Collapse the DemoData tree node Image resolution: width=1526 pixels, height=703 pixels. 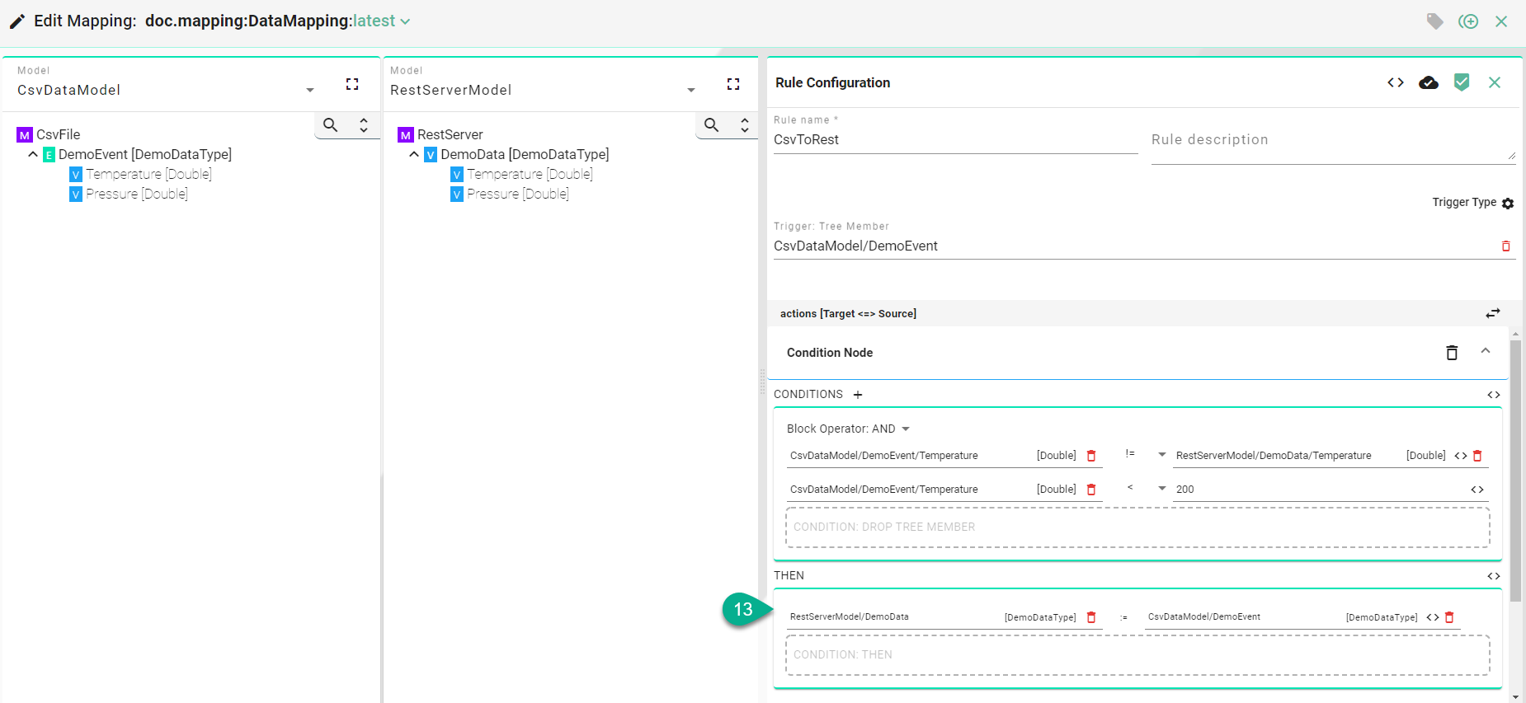point(414,154)
